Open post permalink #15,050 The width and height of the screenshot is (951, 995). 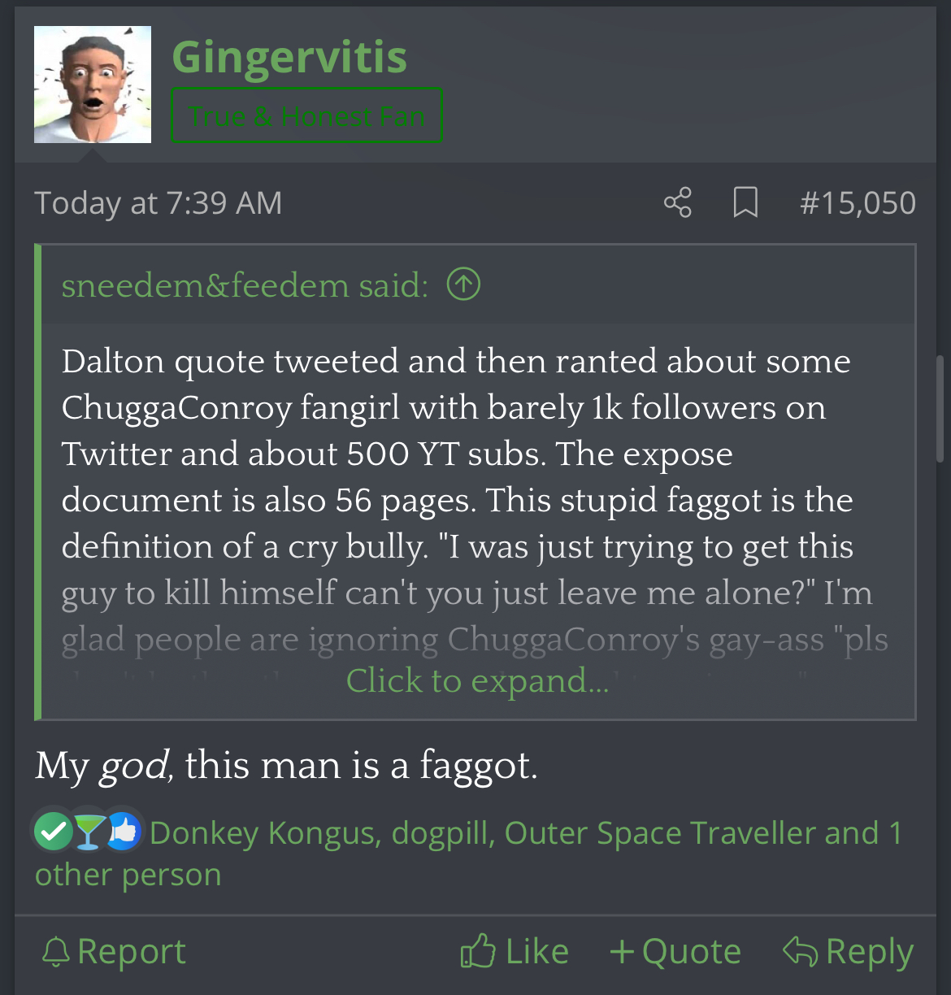858,202
